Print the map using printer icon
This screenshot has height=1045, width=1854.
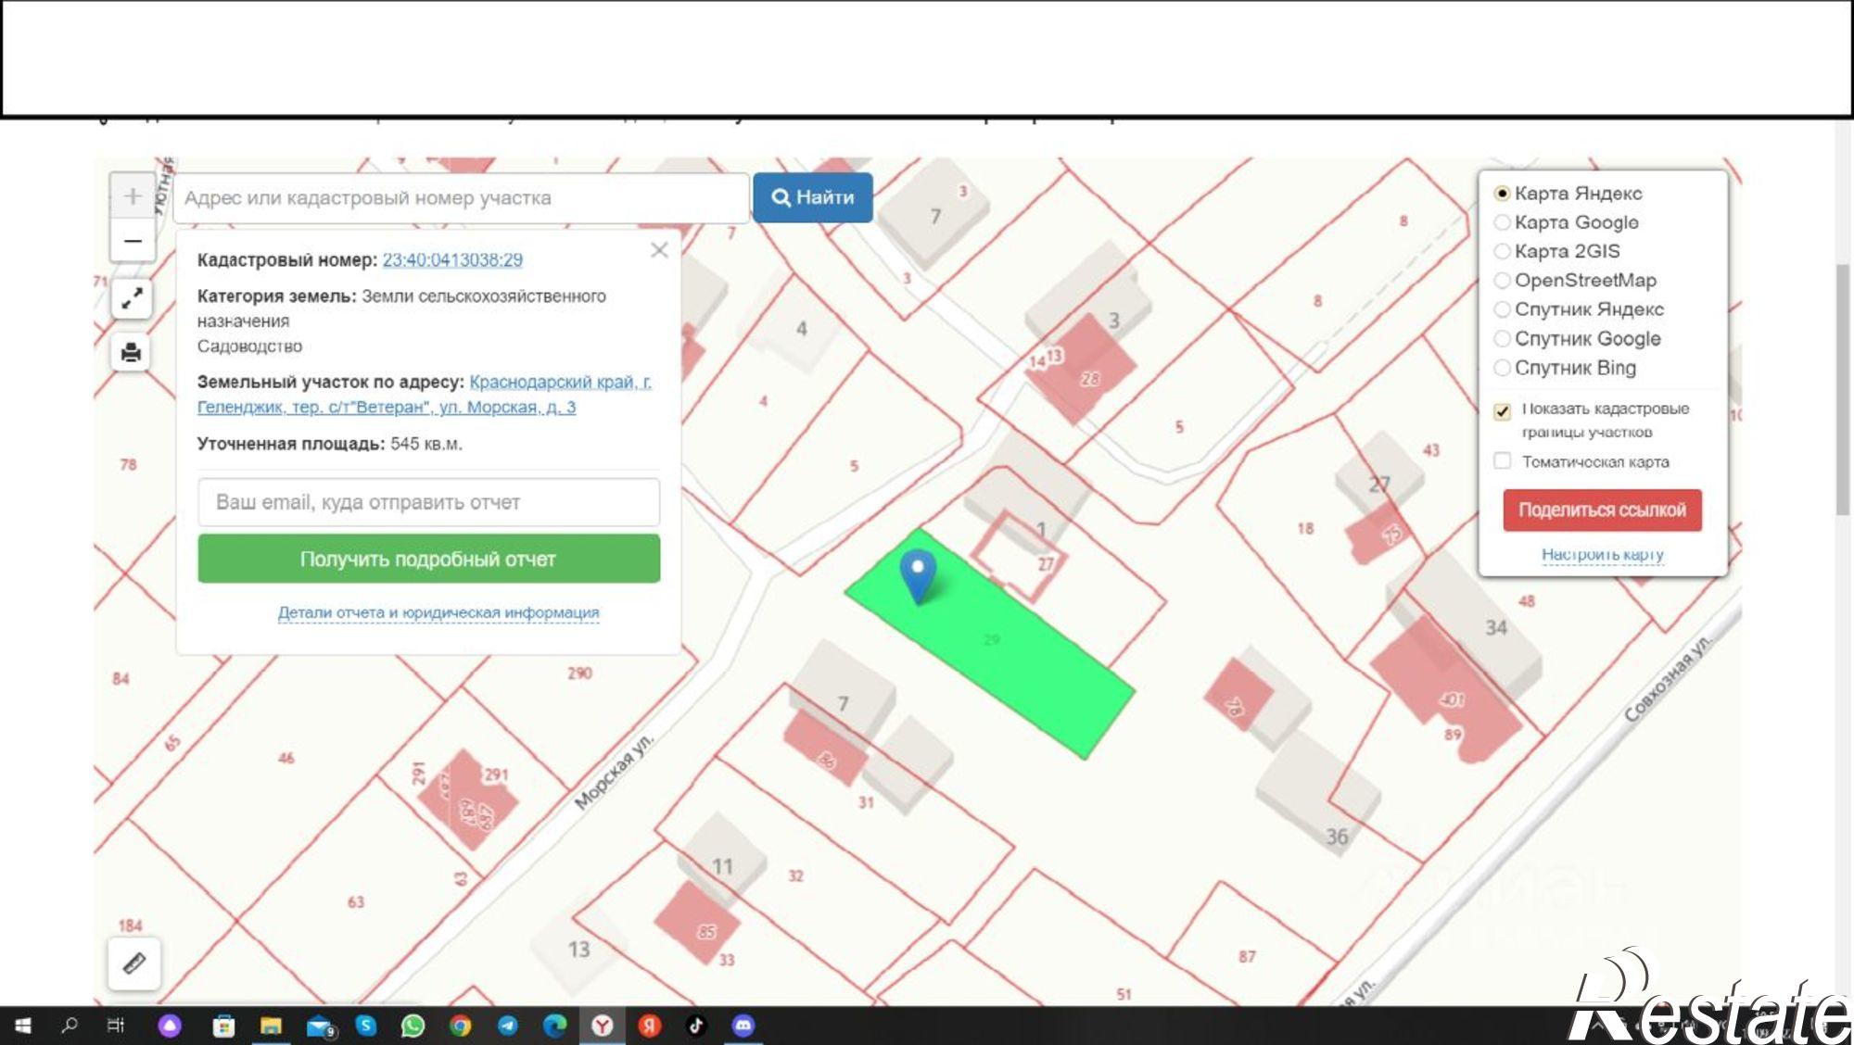132,353
